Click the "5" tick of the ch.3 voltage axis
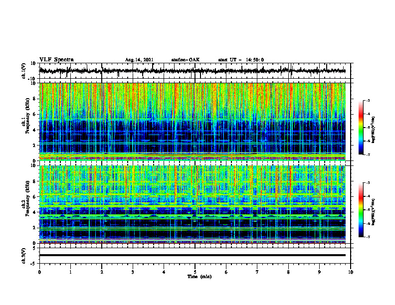 tap(34, 248)
